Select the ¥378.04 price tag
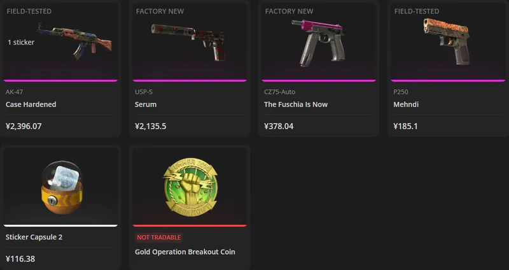 click(x=279, y=126)
